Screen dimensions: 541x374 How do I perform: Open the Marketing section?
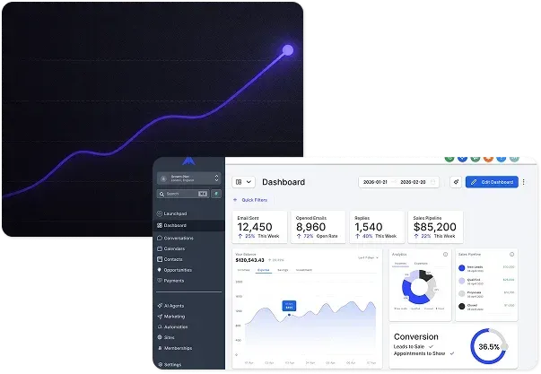[x=171, y=317]
